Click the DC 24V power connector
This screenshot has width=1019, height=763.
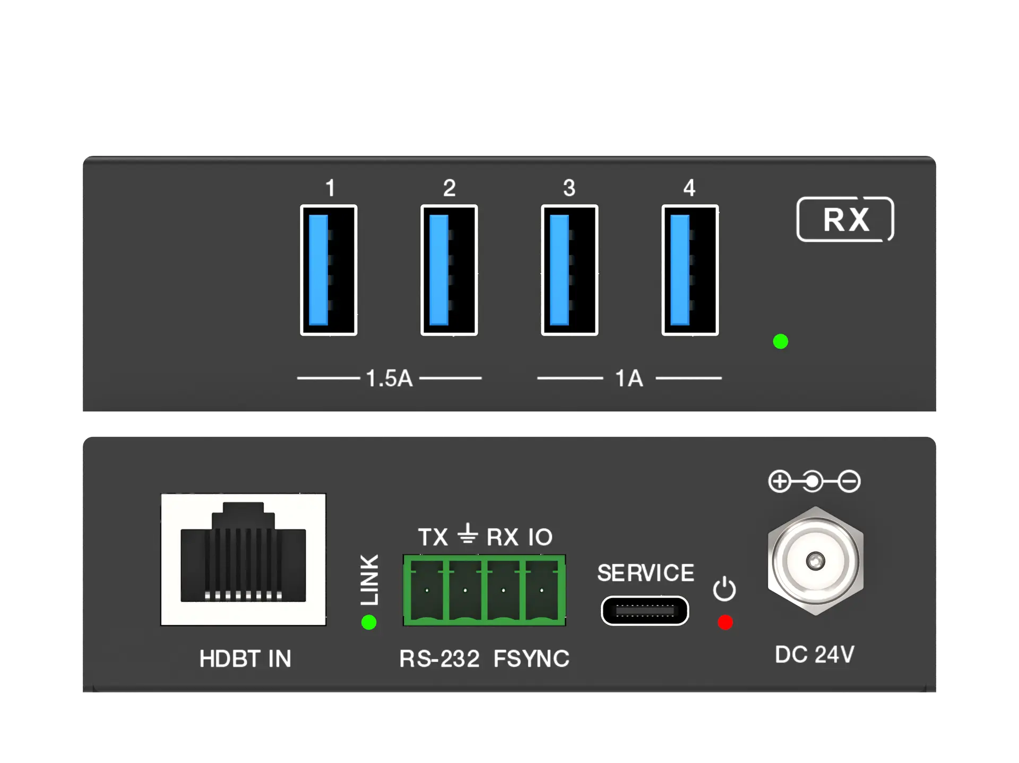tap(816, 561)
